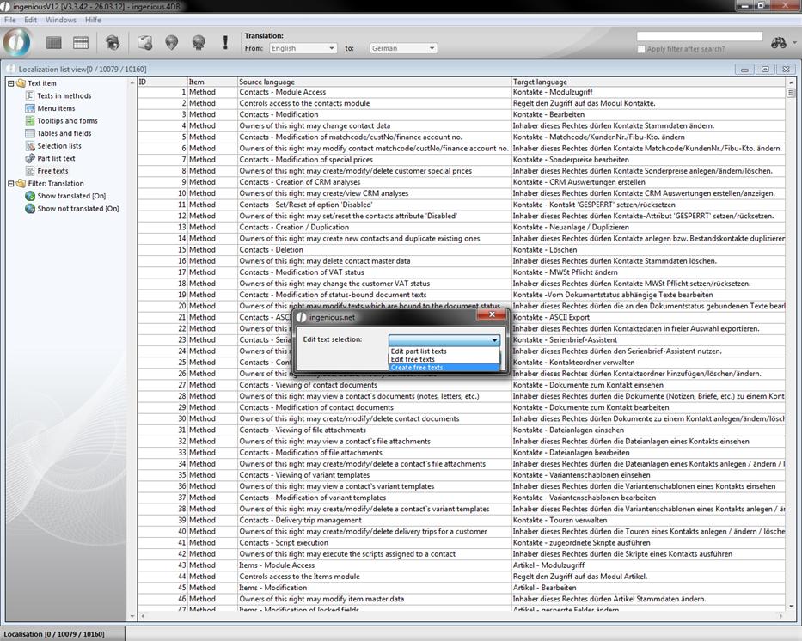Select Edit part list texts option
The height and width of the screenshot is (641, 802).
419,351
